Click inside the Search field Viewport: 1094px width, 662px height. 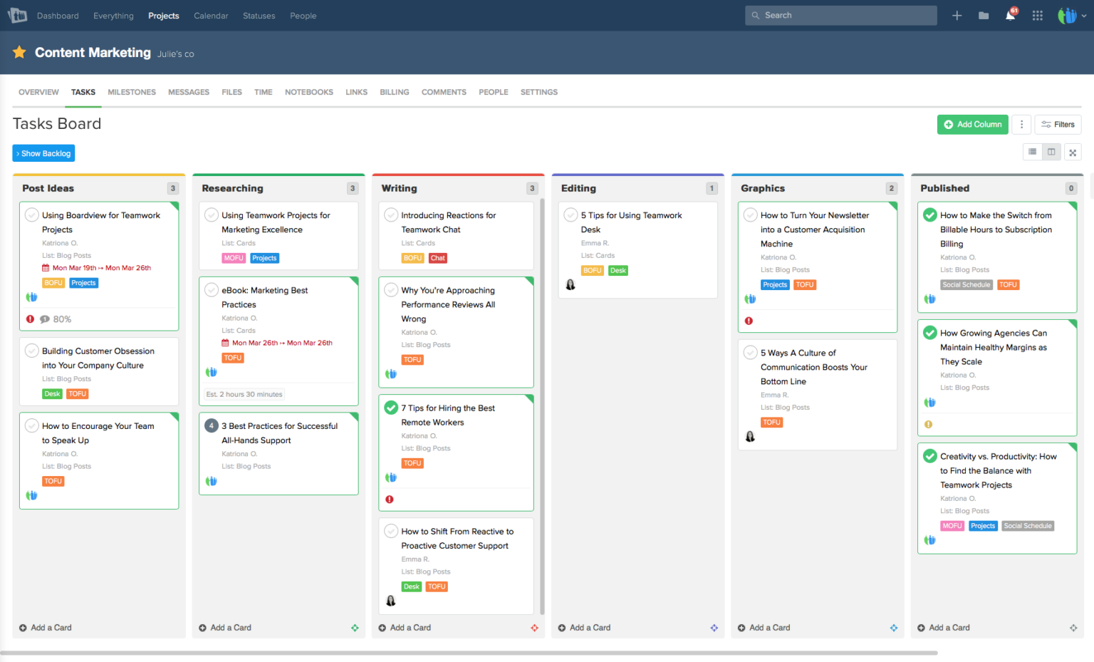840,14
